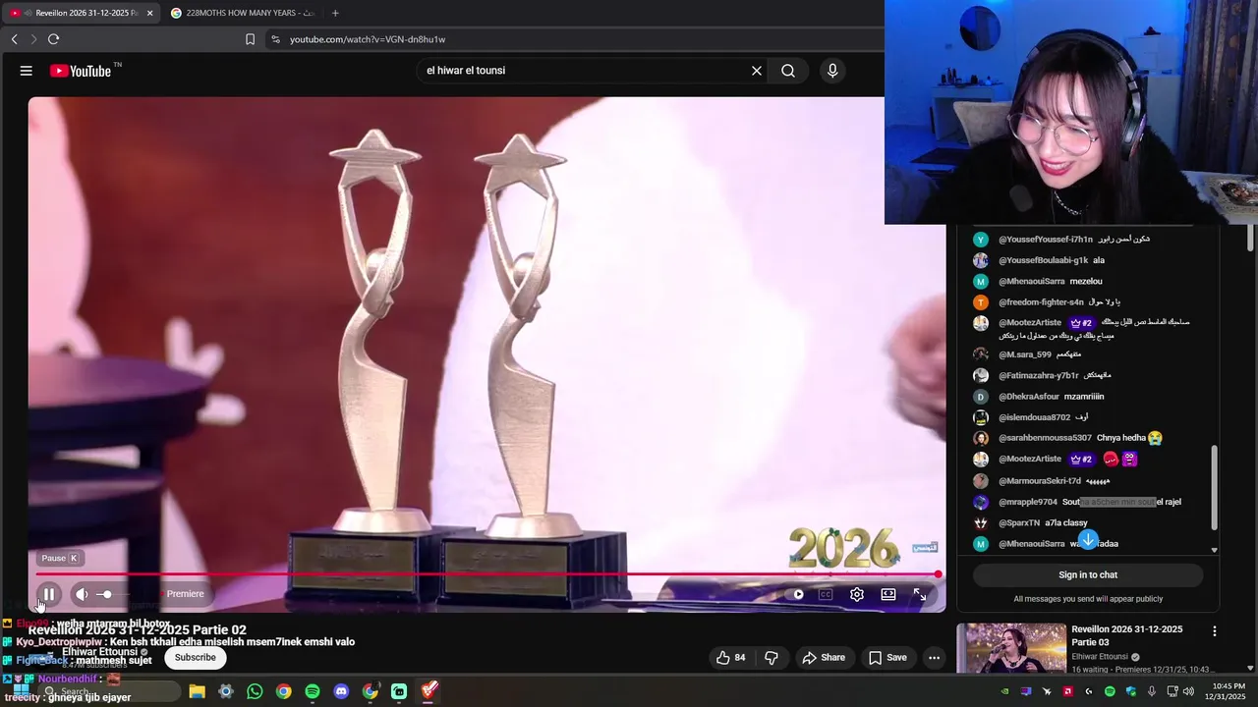Click the @freedom-fighter-s4n chat avatar
The height and width of the screenshot is (707, 1258).
click(981, 302)
